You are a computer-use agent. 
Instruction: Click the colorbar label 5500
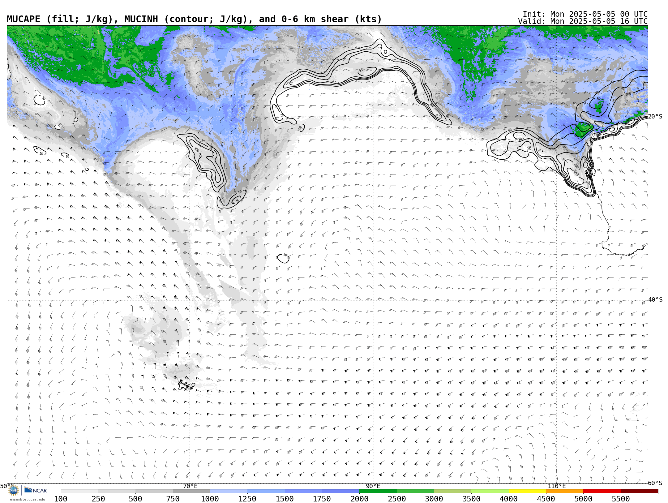click(621, 499)
